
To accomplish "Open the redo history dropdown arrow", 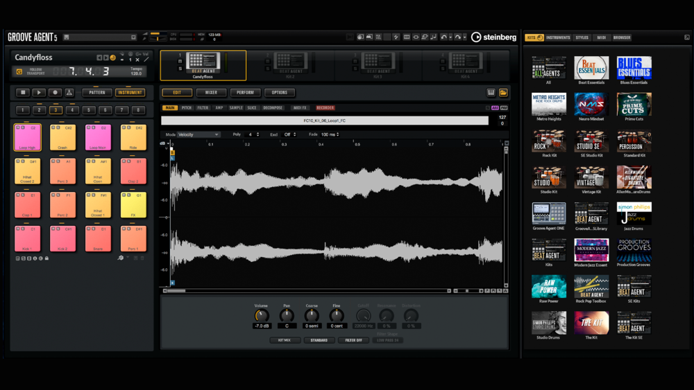I will click(464, 37).
